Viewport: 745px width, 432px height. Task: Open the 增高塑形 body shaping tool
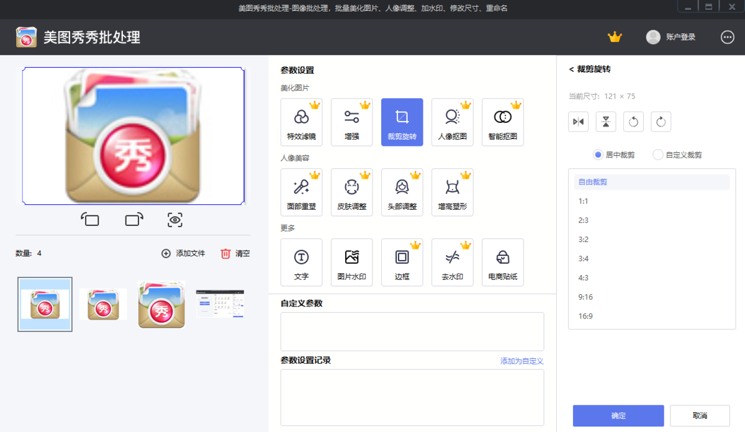(452, 192)
